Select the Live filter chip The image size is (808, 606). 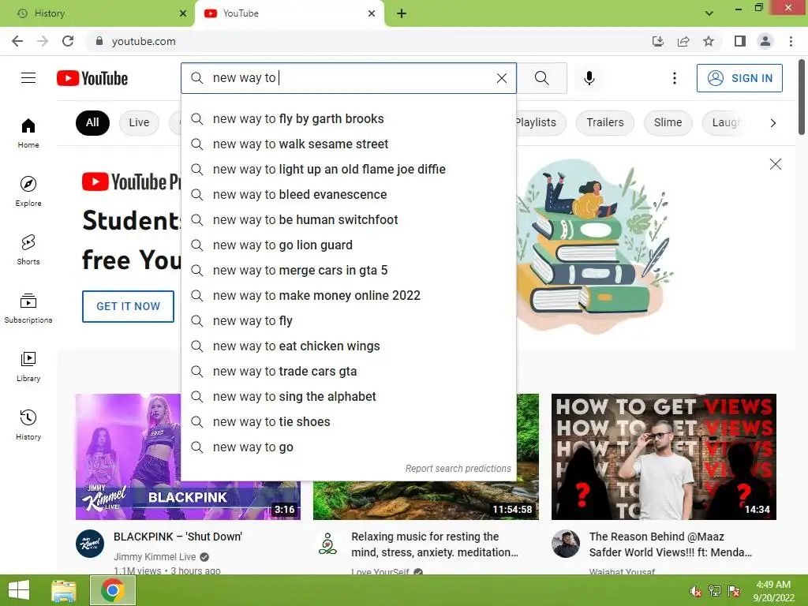(139, 122)
